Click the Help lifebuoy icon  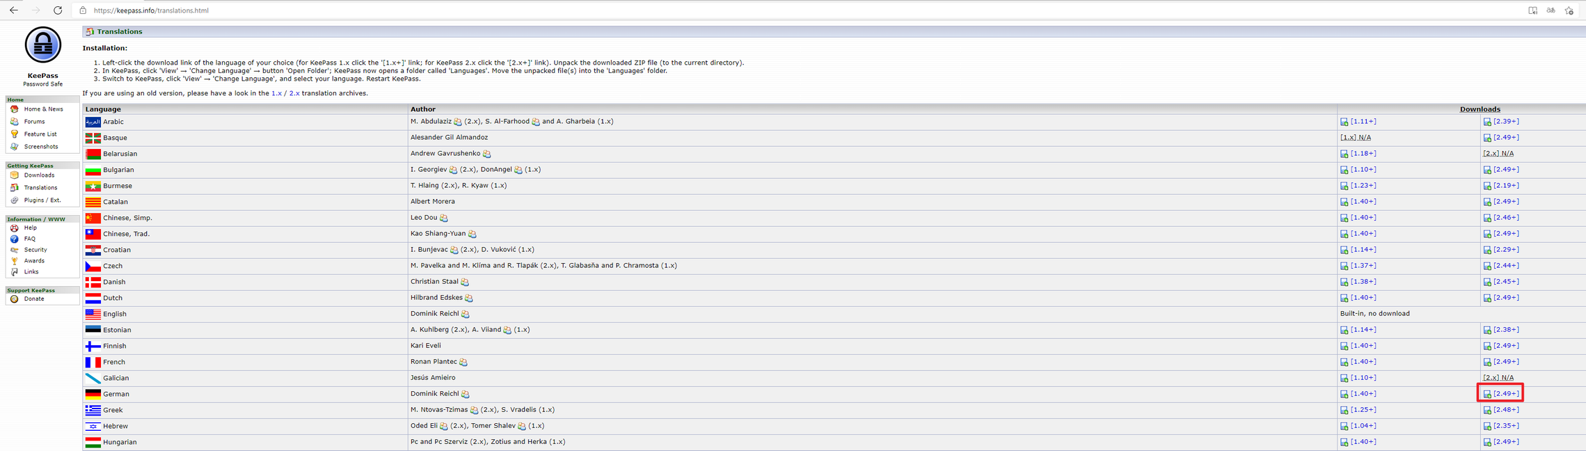coord(14,228)
